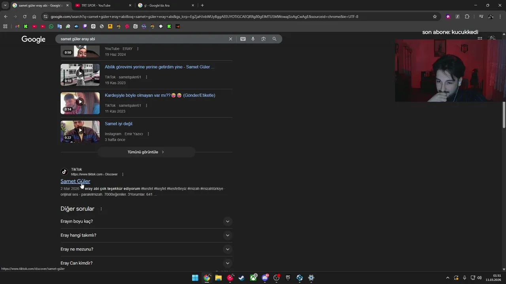
Task: Open 'Abilik görevimi yerine getirdim yine' video link
Action: [160, 67]
